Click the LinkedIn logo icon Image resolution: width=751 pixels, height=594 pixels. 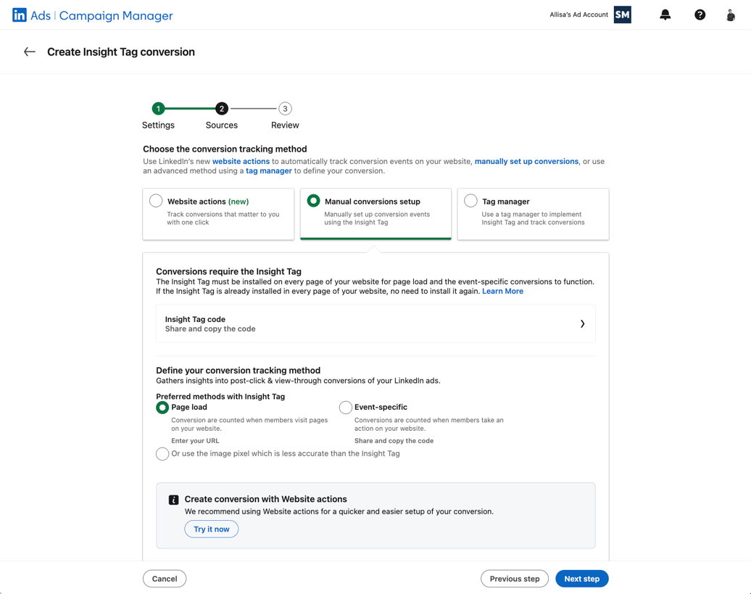coord(19,15)
